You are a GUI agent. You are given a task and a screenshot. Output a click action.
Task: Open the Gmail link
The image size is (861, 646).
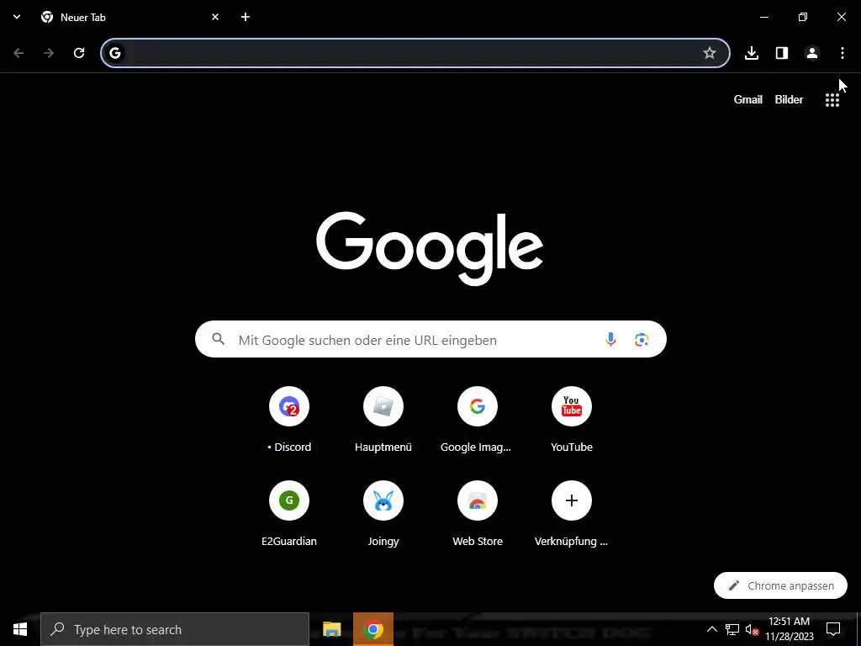[x=747, y=99]
